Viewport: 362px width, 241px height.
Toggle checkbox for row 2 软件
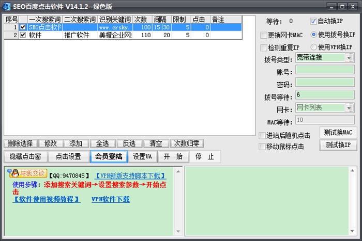click(23, 35)
